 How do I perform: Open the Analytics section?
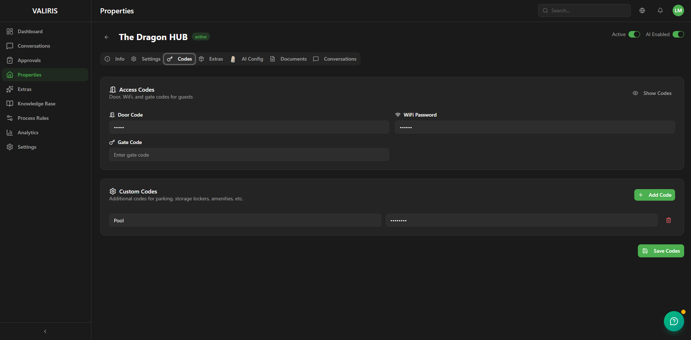(x=28, y=132)
